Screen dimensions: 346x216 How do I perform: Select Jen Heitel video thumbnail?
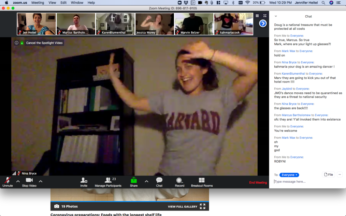click(37, 24)
